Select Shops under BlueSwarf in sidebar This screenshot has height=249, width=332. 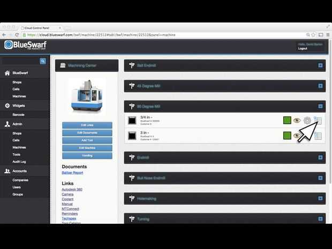click(17, 82)
